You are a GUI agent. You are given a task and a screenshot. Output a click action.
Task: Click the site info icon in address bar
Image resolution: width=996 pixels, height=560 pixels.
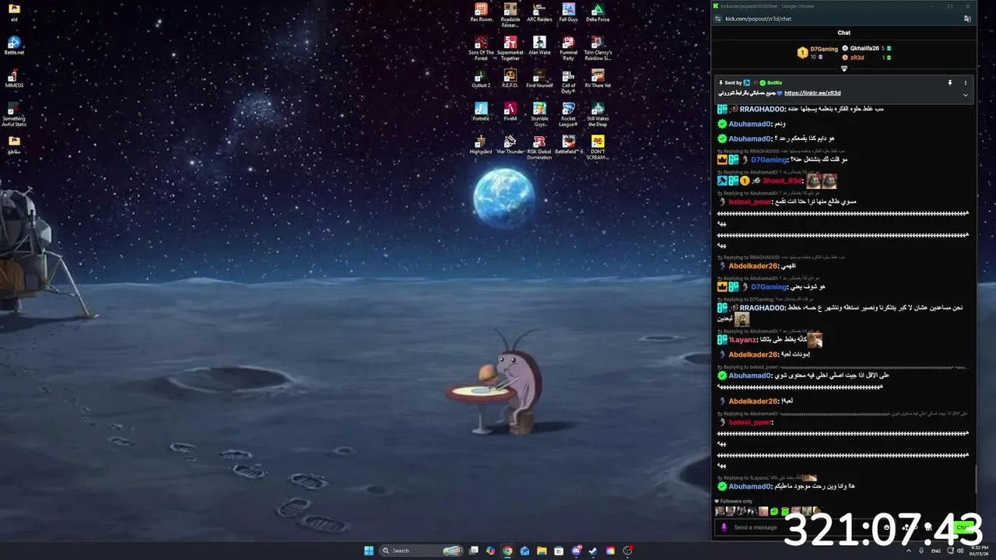coord(717,19)
